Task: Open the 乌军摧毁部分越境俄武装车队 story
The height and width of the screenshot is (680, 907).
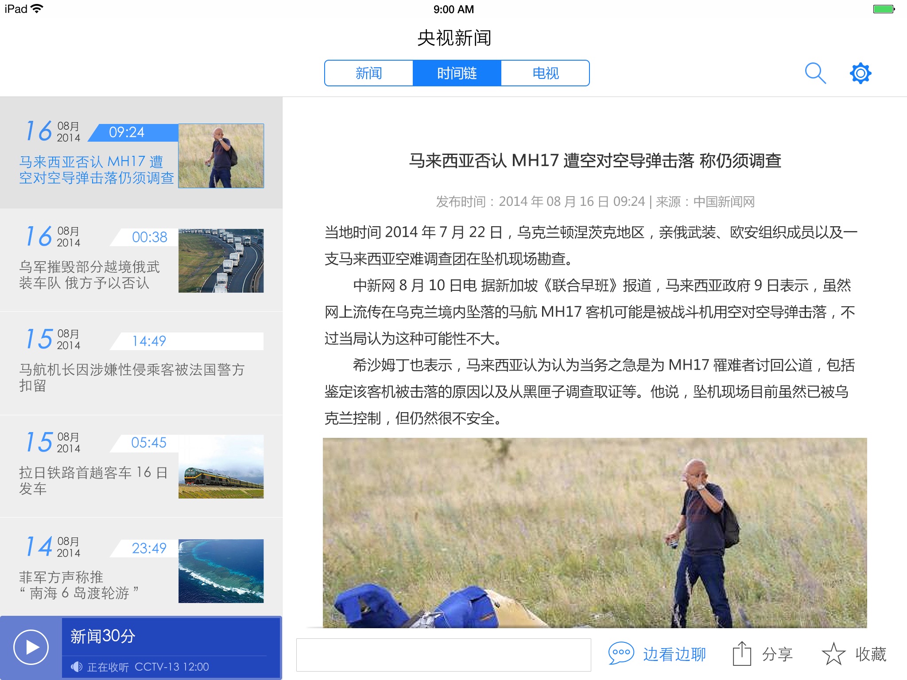Action: pyautogui.click(x=141, y=260)
